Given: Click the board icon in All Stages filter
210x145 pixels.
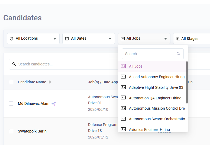Looking at the screenshot, I should pyautogui.click(x=178, y=39).
